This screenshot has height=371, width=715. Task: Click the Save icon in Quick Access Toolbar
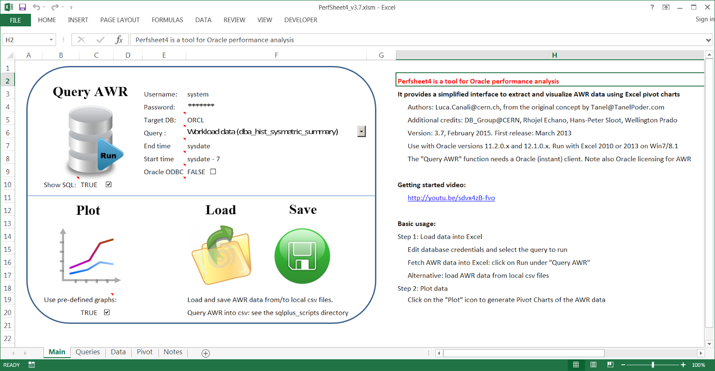click(x=22, y=7)
